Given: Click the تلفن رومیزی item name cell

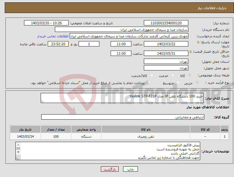Looking at the screenshot, I should [146, 136].
